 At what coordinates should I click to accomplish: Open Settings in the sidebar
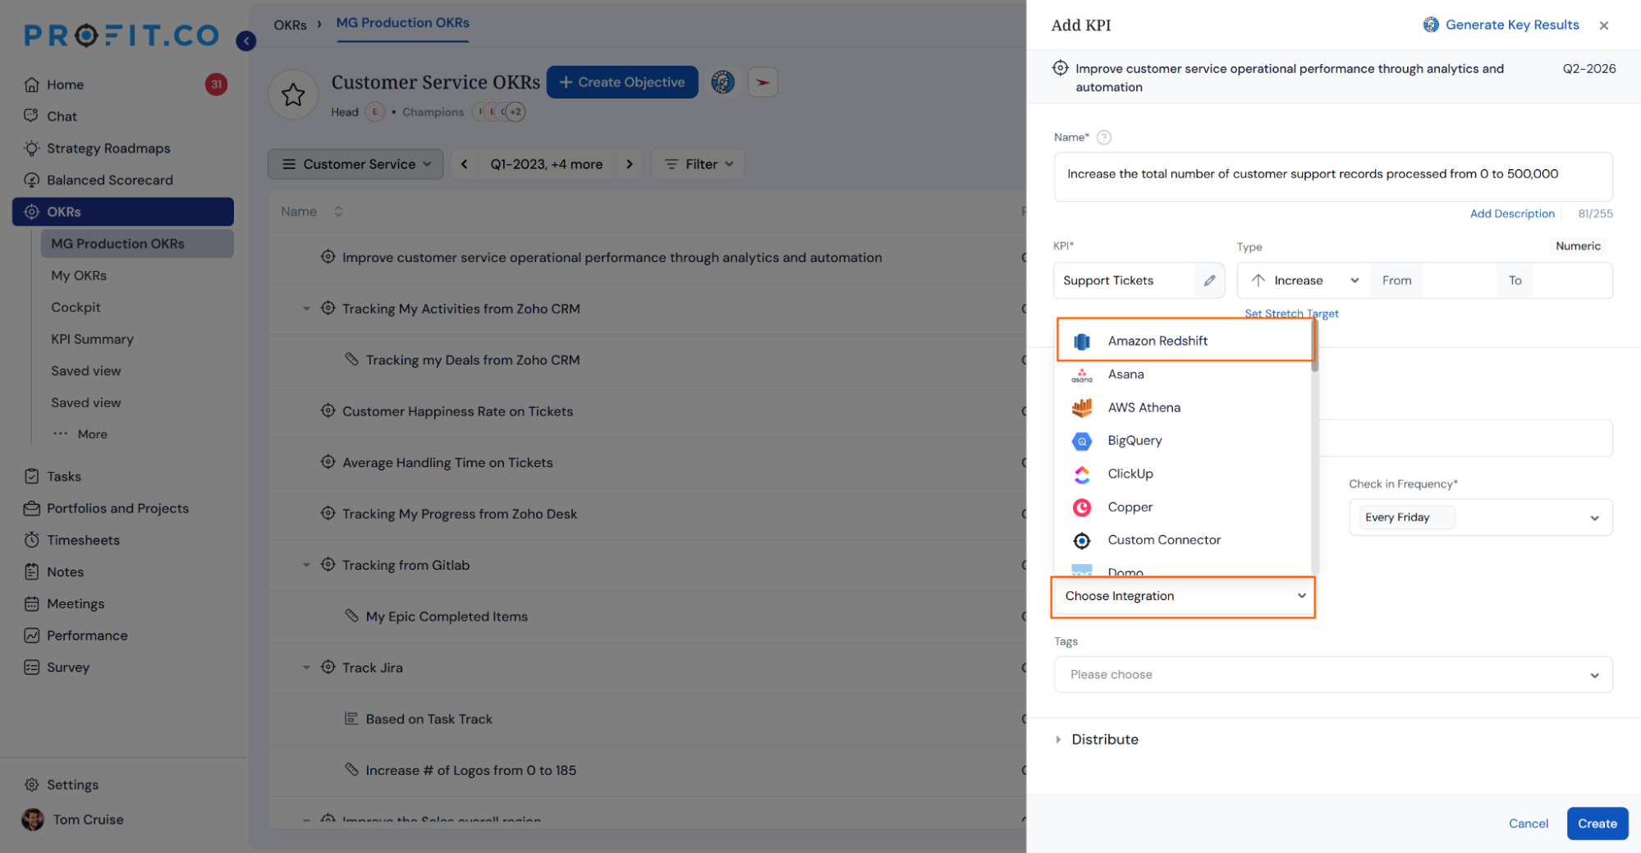coord(72,785)
